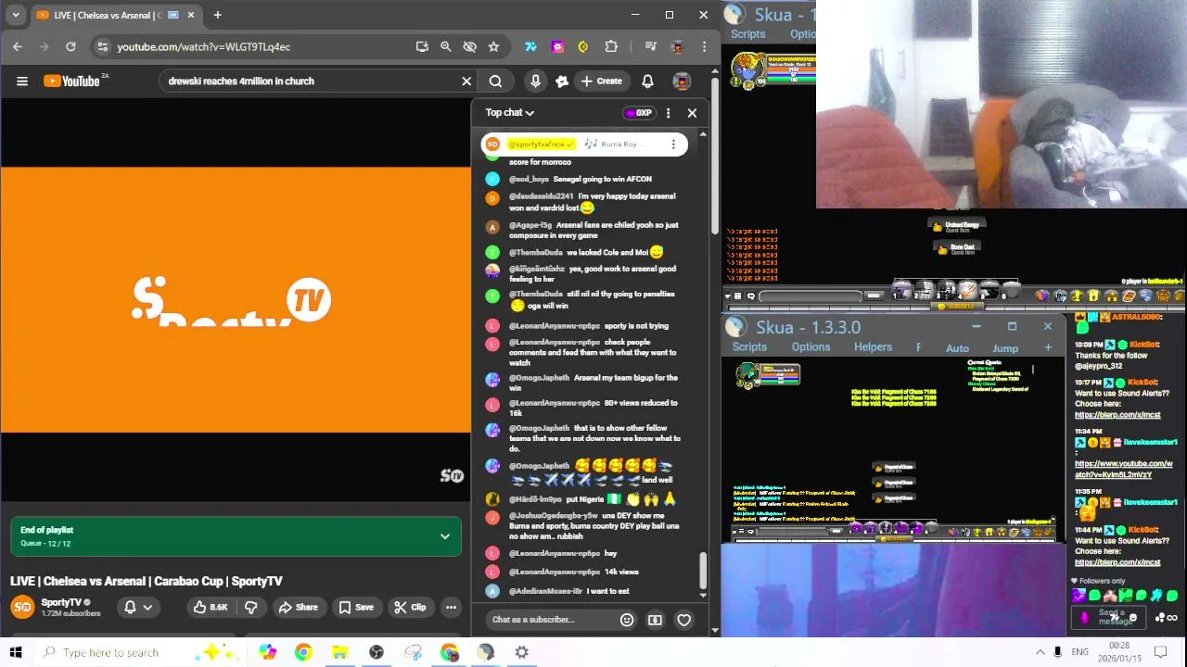Click the plus item in Skua menu bar
The width and height of the screenshot is (1187, 667).
coord(1048,347)
